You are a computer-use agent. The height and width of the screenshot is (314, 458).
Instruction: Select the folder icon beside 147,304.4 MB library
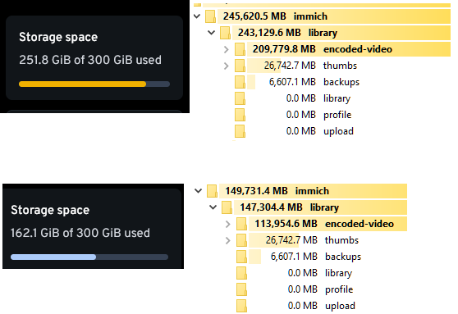pos(227,207)
